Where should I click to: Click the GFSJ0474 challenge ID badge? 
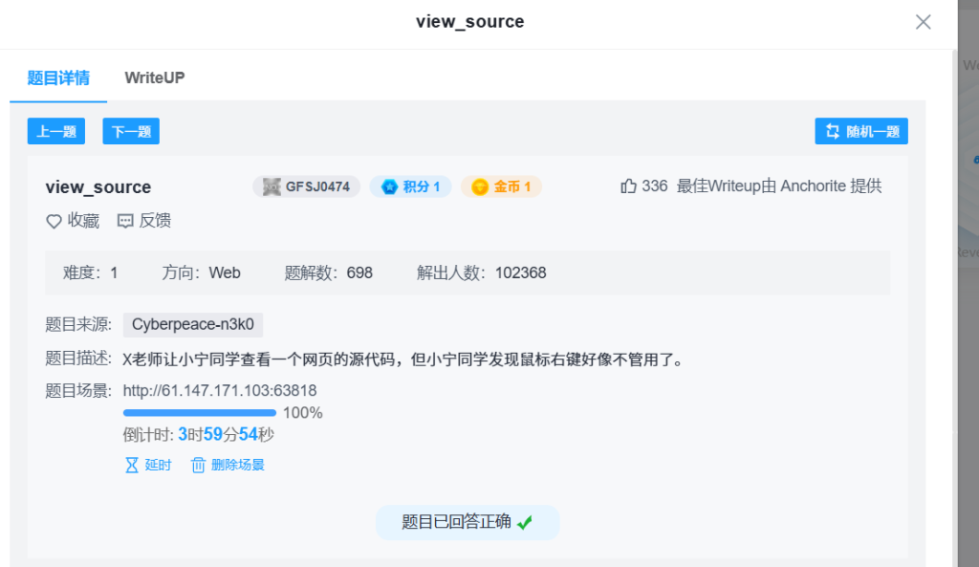pos(306,186)
